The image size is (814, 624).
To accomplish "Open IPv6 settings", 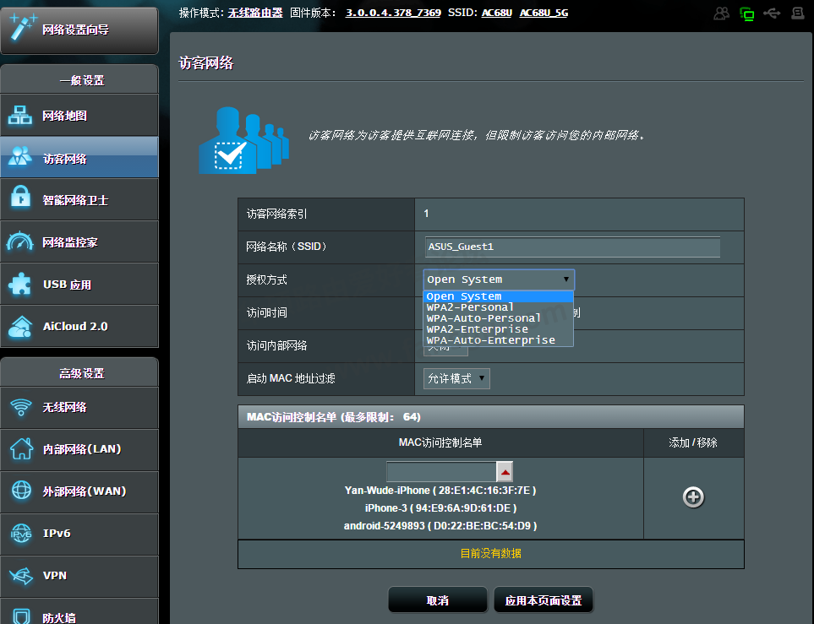I will click(79, 534).
